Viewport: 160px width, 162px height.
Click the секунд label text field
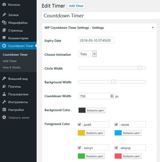click(x=132, y=148)
